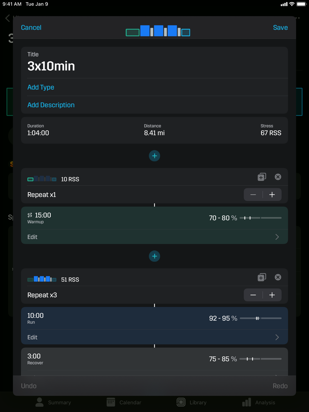This screenshot has width=309, height=412.
Task: Tap the cellular signal icon
Action: click(x=284, y=4)
